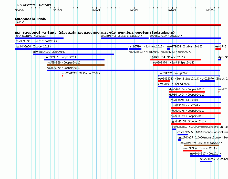Select nsv1010817 (Coe2014) label
The image size is (228, 179).
205,154
